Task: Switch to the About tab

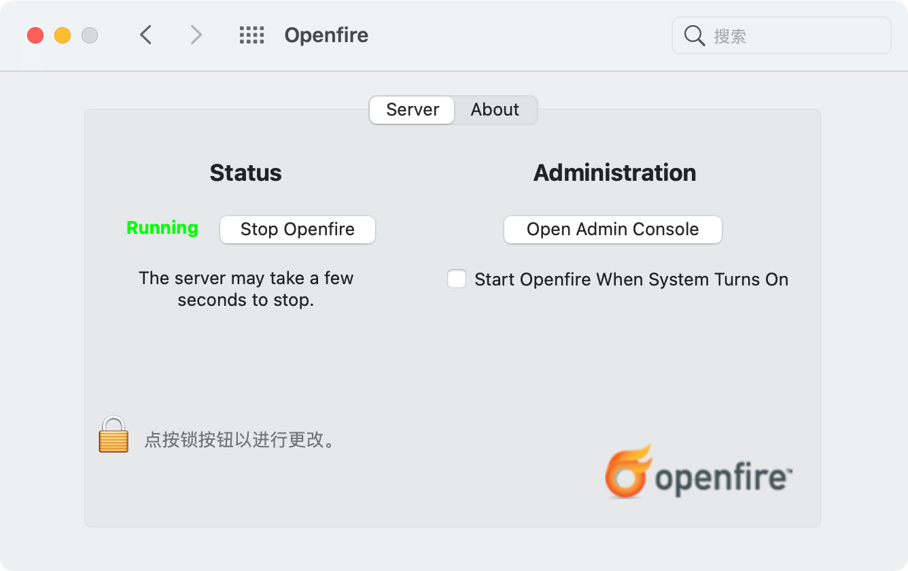Action: coord(495,109)
